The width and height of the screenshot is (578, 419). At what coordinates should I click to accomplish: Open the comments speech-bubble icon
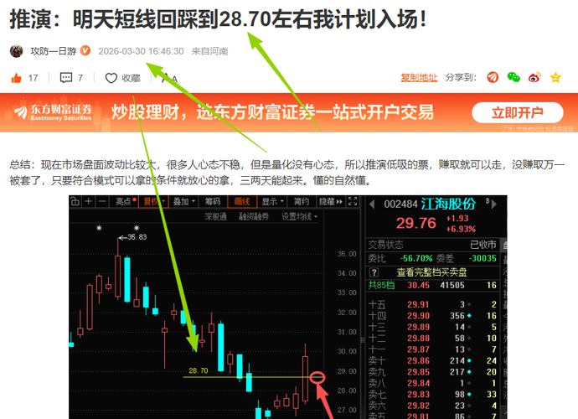pyautogui.click(x=66, y=78)
